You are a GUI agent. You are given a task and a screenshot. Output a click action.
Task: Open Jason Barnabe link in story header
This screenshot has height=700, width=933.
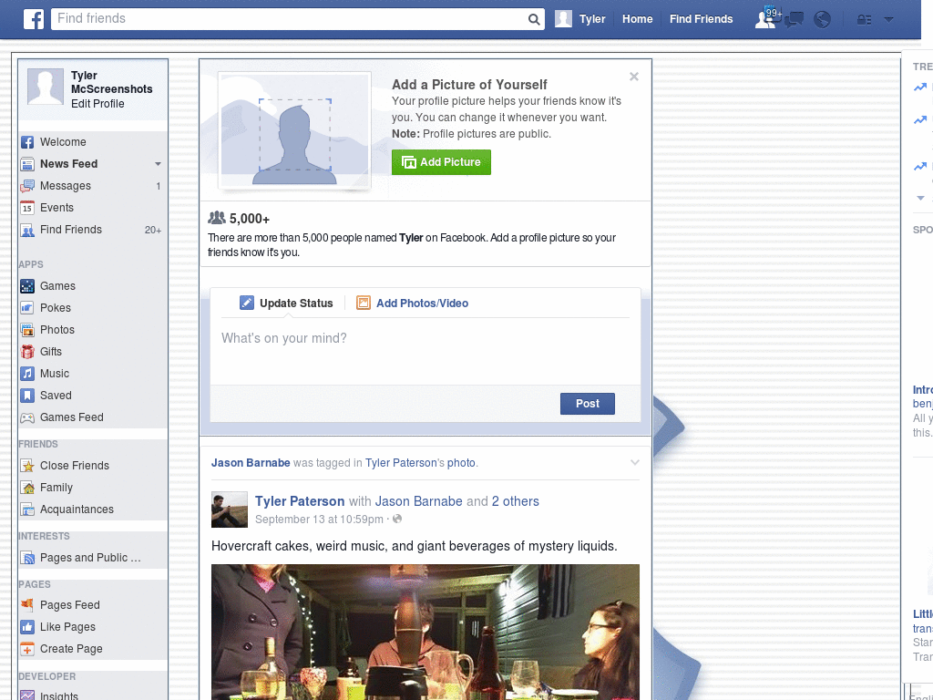251,462
